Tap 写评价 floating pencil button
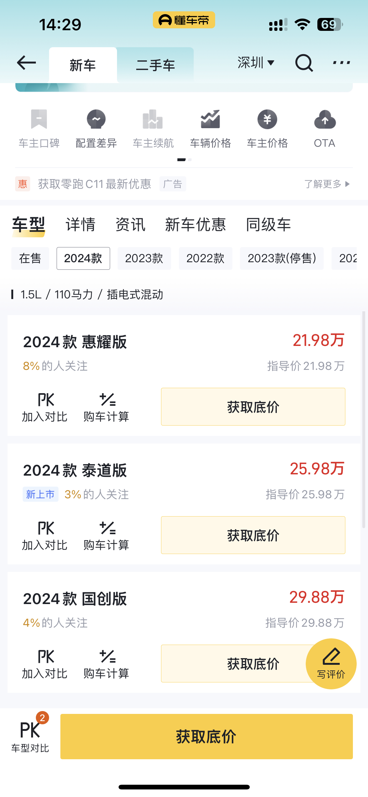Image resolution: width=368 pixels, height=797 pixels. pos(331,664)
